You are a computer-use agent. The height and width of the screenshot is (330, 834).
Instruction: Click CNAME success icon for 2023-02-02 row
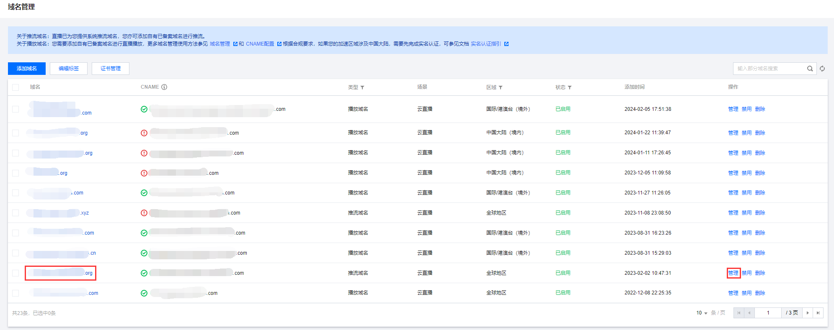pos(144,273)
